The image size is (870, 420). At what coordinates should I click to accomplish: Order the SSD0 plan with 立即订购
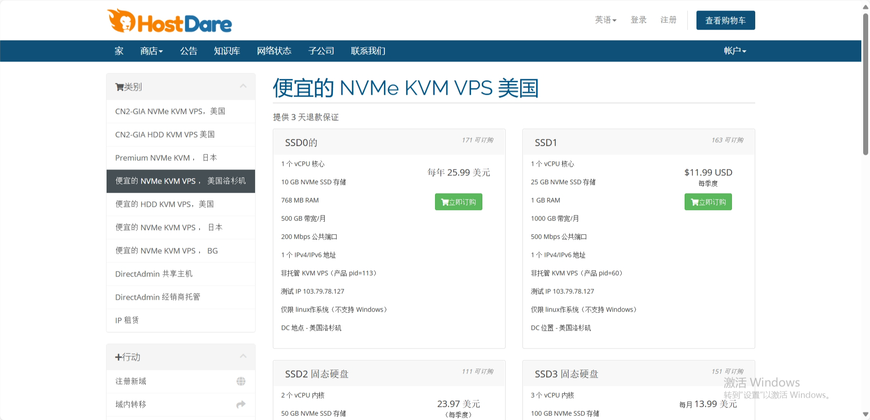click(x=458, y=202)
